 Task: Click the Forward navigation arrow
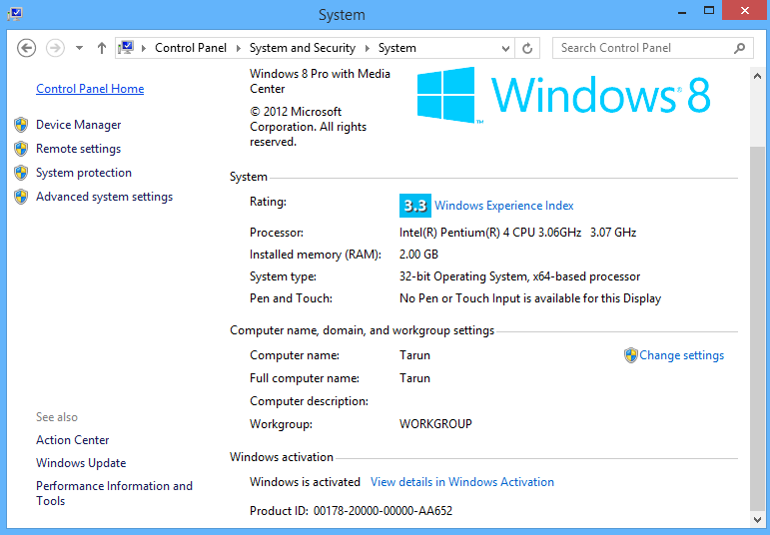[x=55, y=48]
